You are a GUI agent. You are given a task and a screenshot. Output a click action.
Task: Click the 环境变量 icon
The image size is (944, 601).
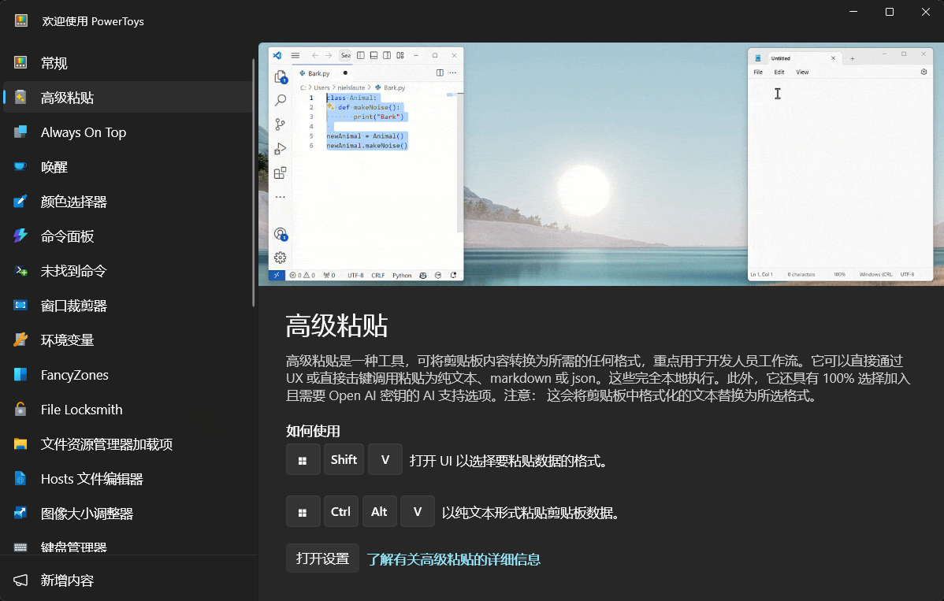point(20,340)
